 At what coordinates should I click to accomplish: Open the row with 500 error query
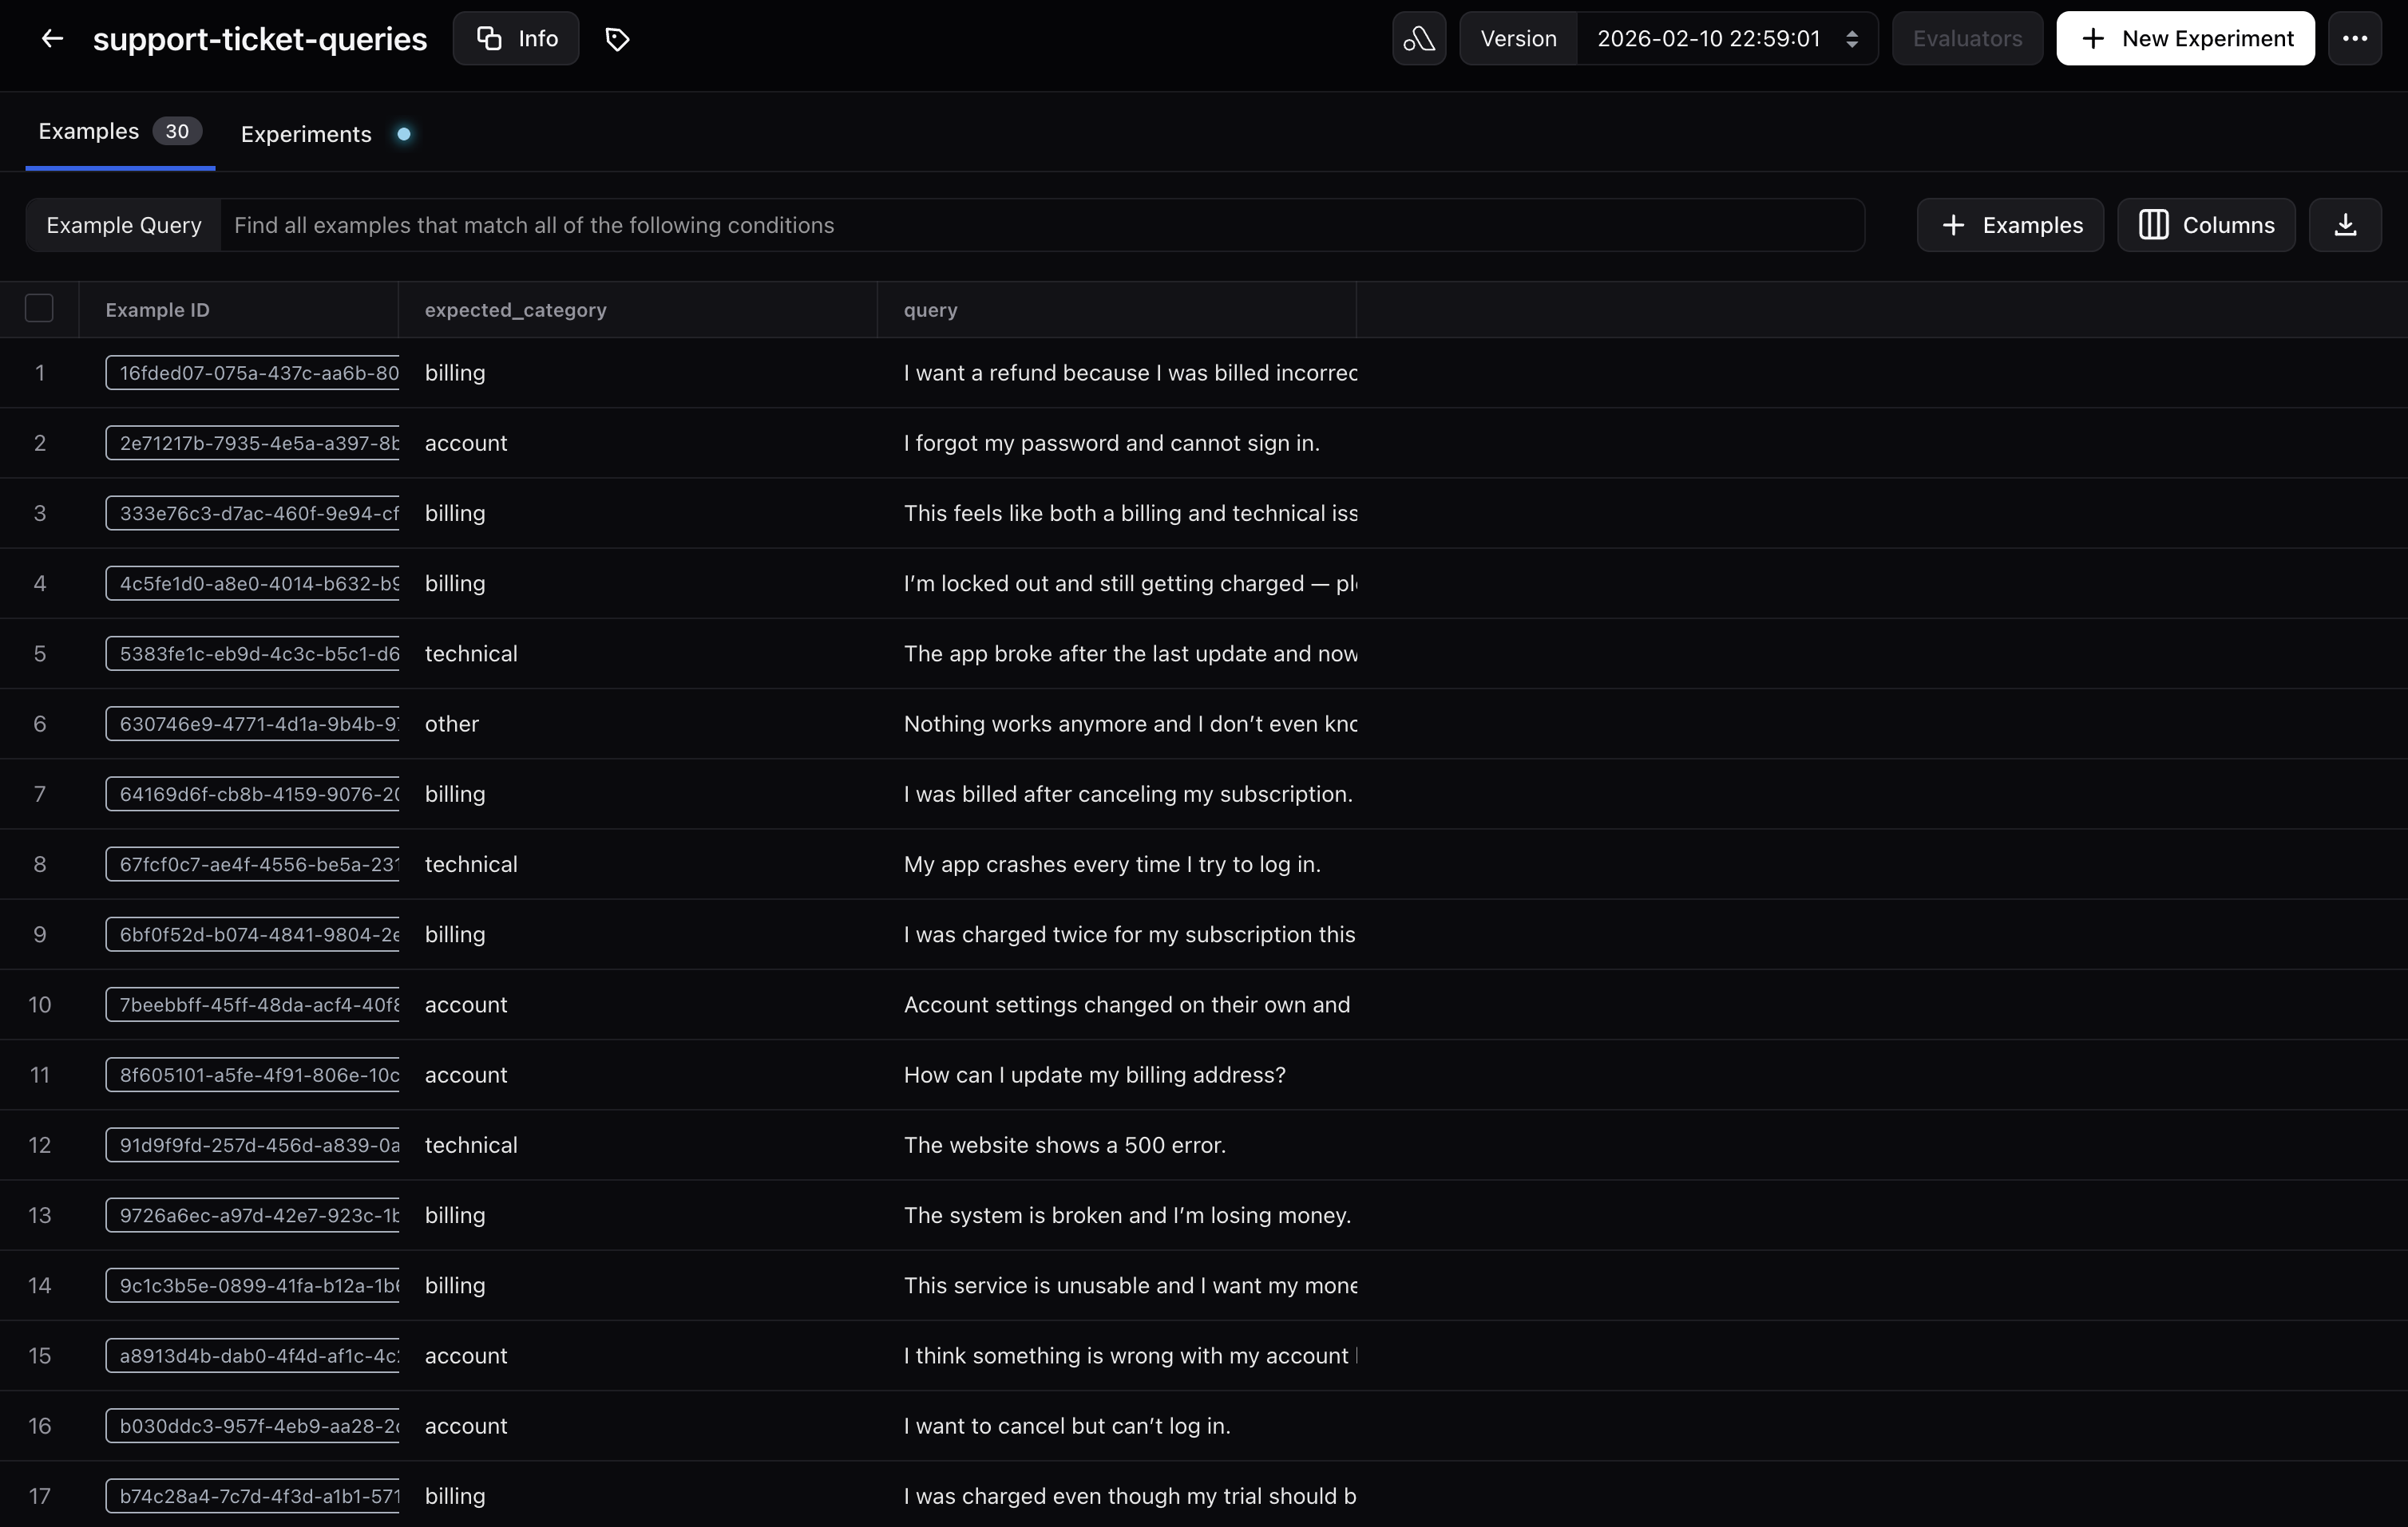pyautogui.click(x=1064, y=1146)
